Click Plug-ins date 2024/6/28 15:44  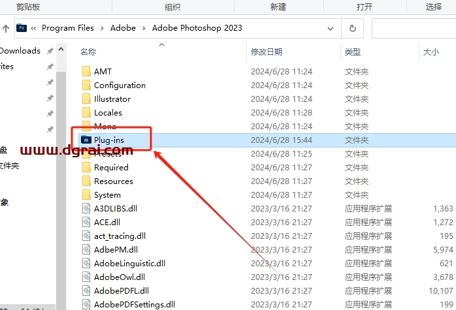tap(282, 140)
